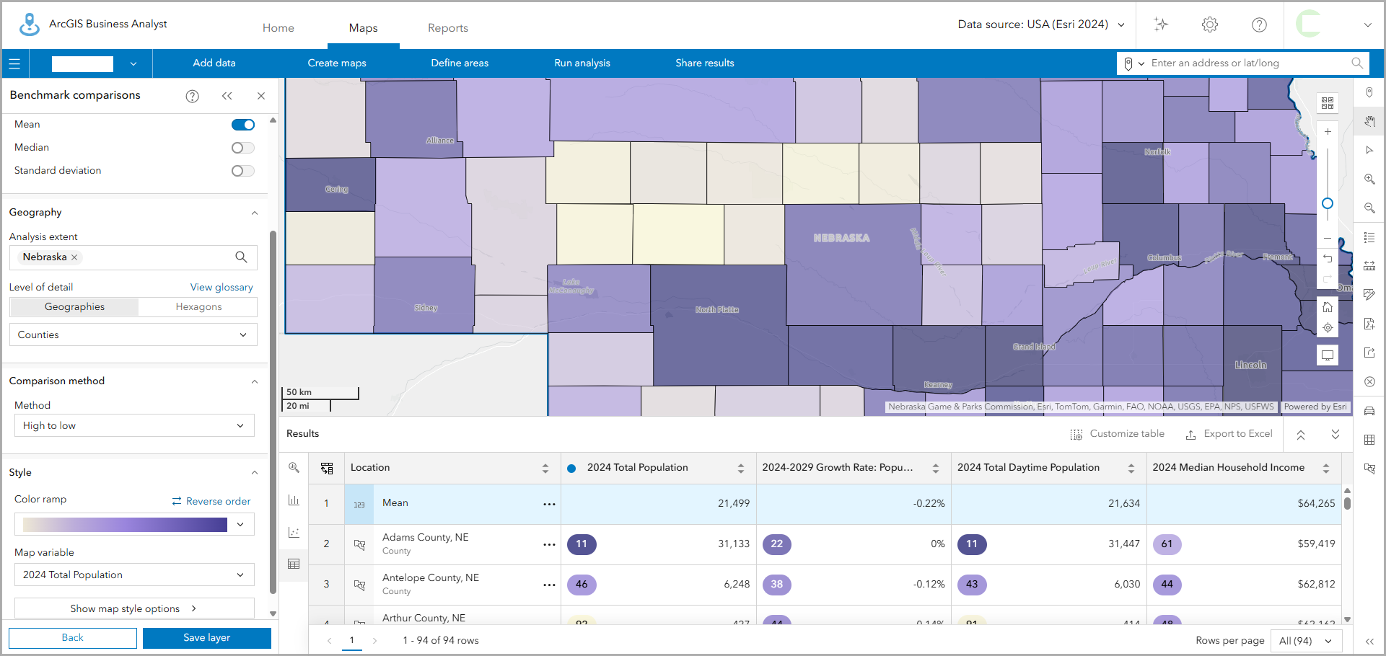1386x656 pixels.
Task: Open the presentation screen icon on map
Action: point(1328,355)
